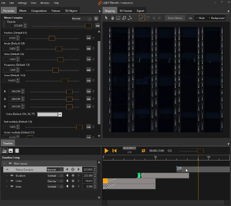This screenshot has height=206, width=231.
Task: Hide the Color layer
Action: pos(12,181)
